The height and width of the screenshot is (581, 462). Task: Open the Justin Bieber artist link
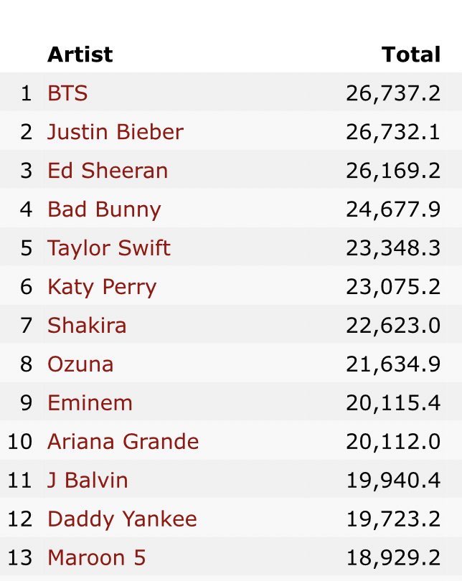115,132
